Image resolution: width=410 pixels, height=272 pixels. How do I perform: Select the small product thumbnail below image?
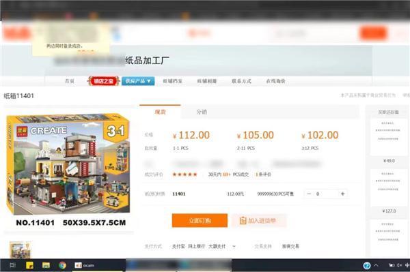pyautogui.click(x=20, y=250)
